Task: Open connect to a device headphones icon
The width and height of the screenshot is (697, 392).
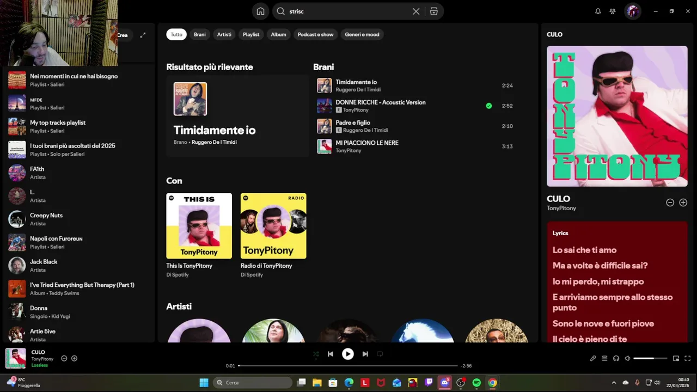Action: (x=616, y=358)
